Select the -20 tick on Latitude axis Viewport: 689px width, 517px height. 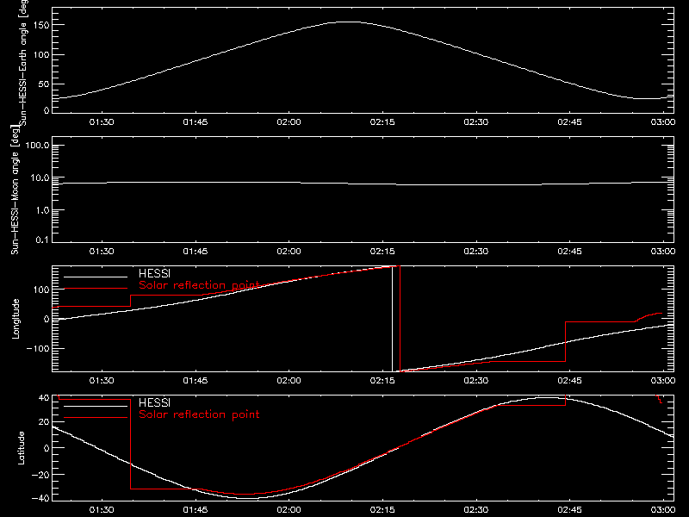point(40,475)
